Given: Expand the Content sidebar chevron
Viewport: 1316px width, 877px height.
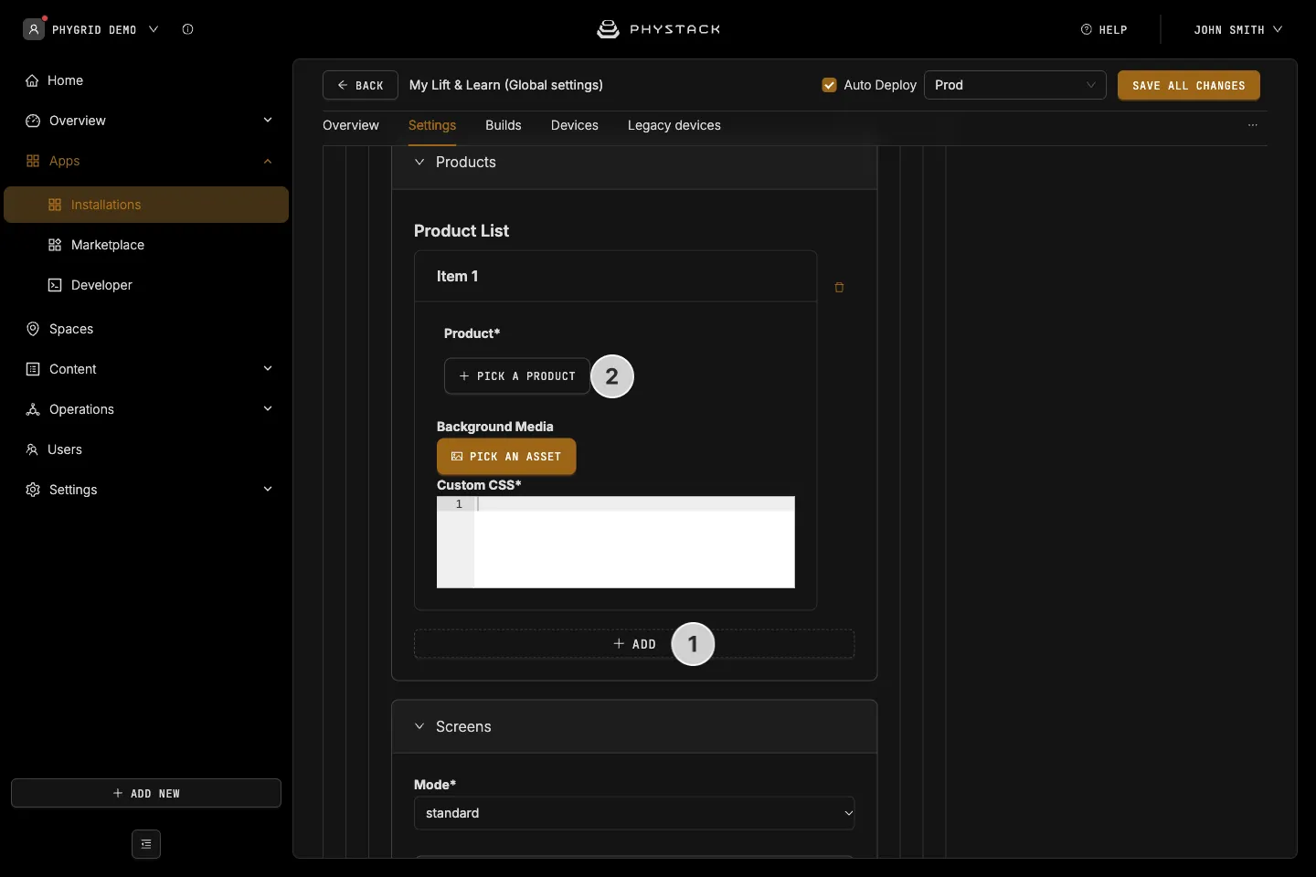Looking at the screenshot, I should click(268, 368).
